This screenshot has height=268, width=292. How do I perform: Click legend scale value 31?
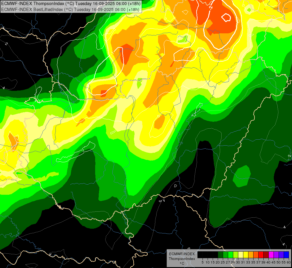click(x=243, y=262)
